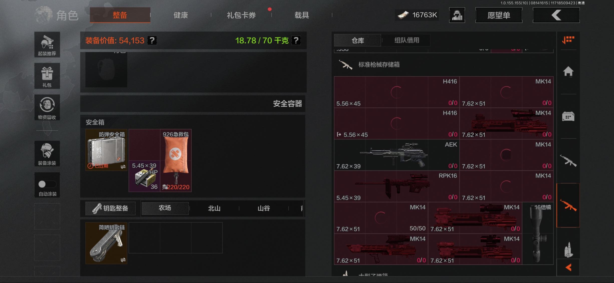614x283 pixels.
Task: Open the 愿望单 wishlist button
Action: (499, 15)
